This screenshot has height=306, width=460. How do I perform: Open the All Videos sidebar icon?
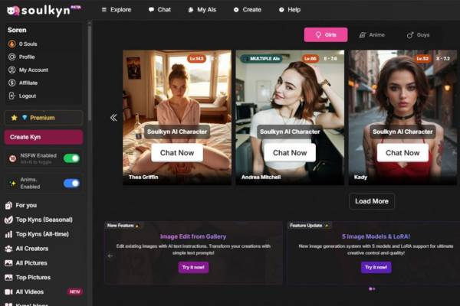coord(8,291)
